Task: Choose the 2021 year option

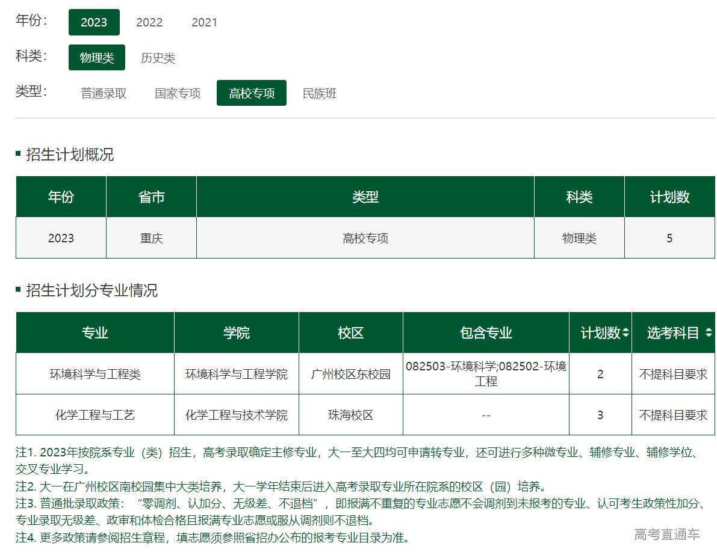Action: 204,22
